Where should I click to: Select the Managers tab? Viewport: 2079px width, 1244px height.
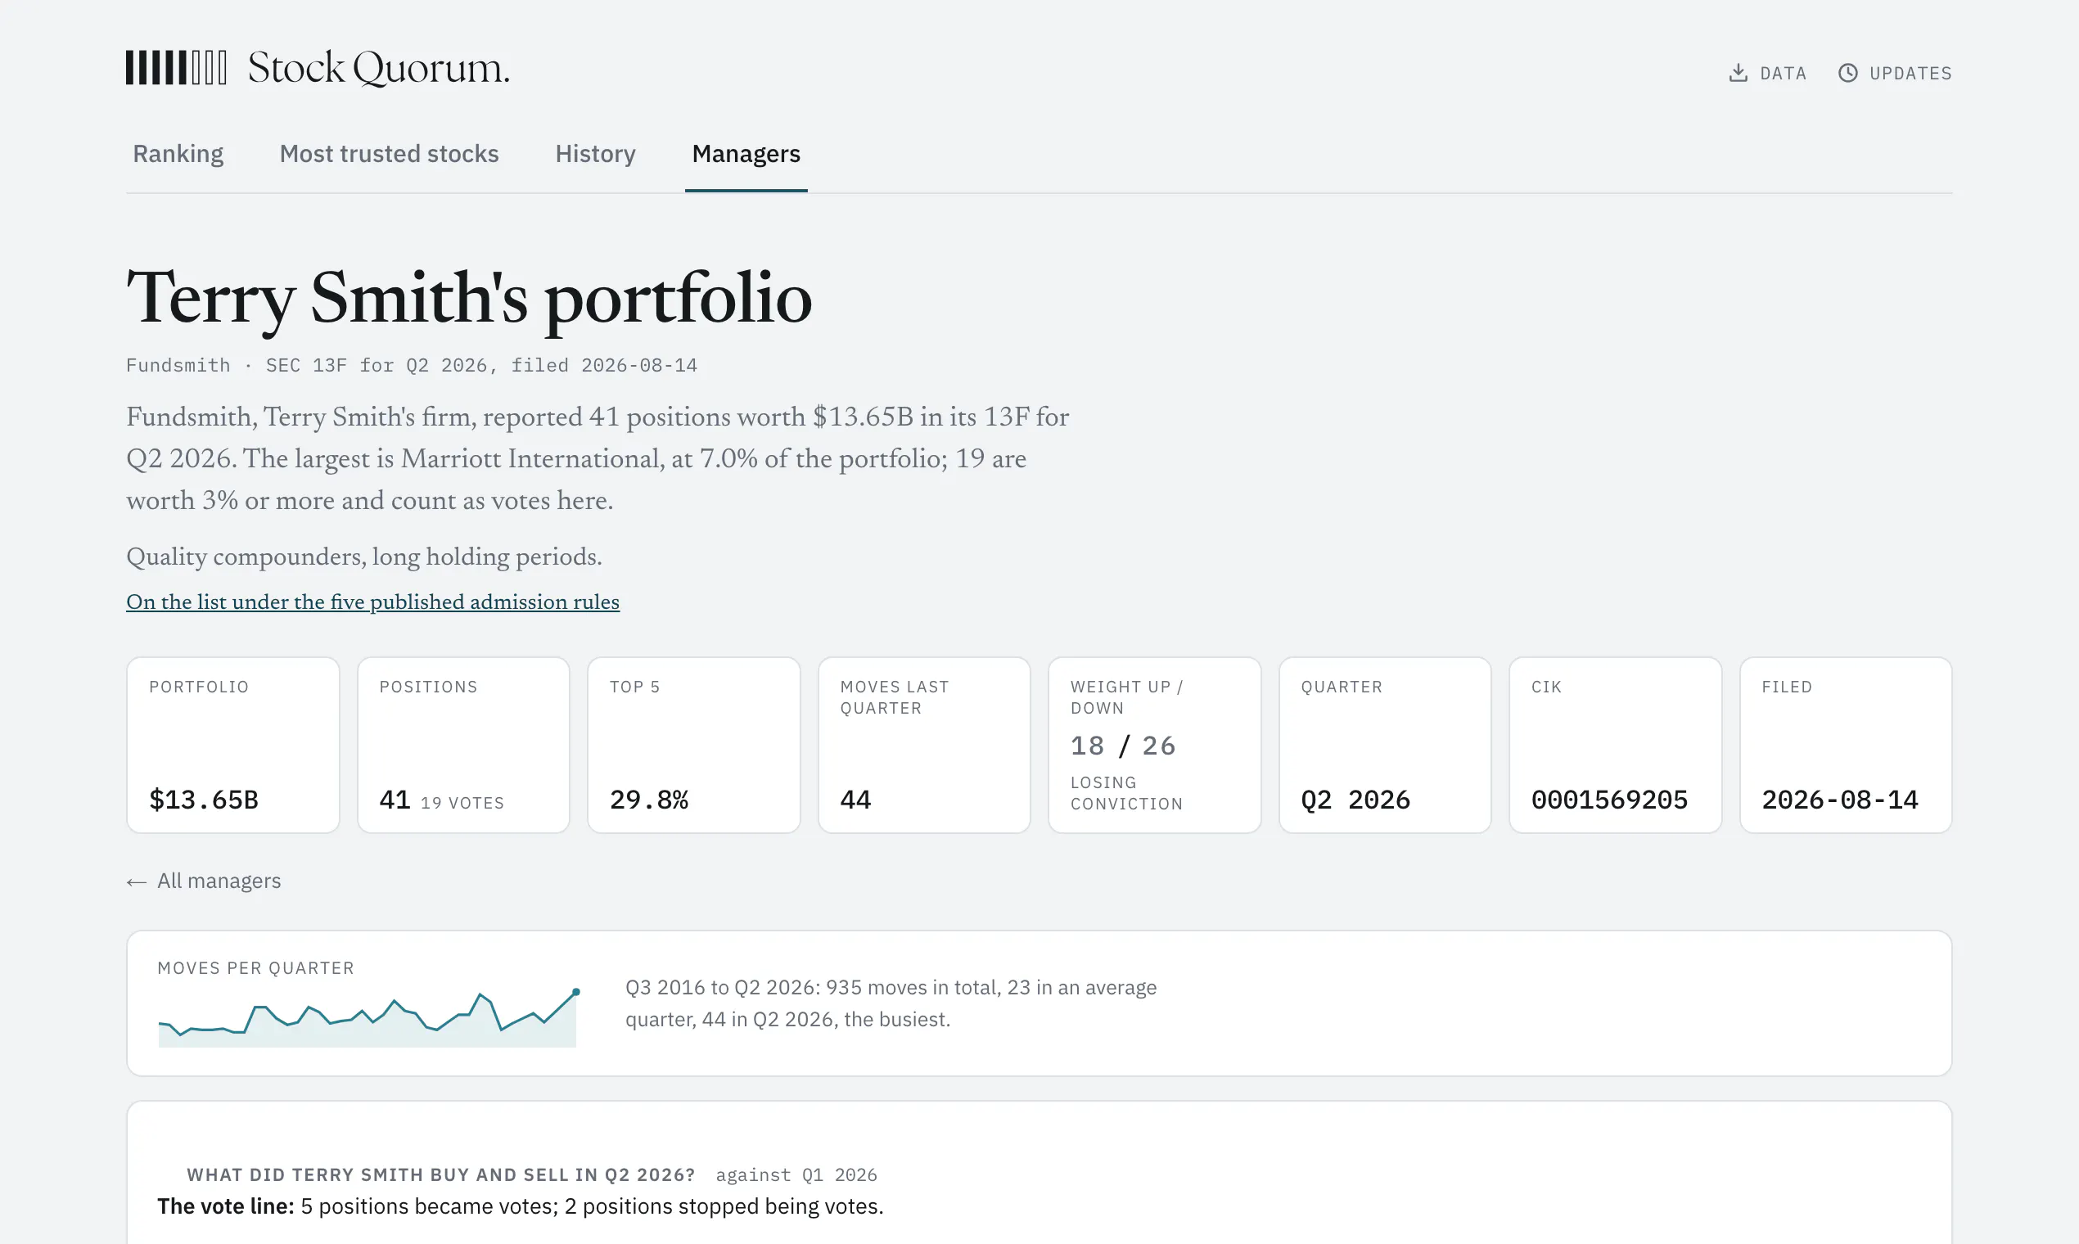pos(746,154)
